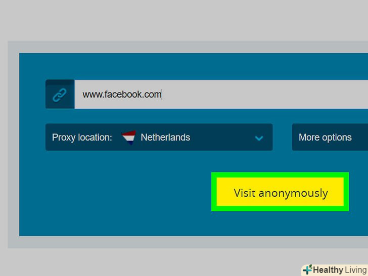Image resolution: width=368 pixels, height=276 pixels.
Task: Click the word 'anonymously' on yellow button
Action: (x=293, y=194)
